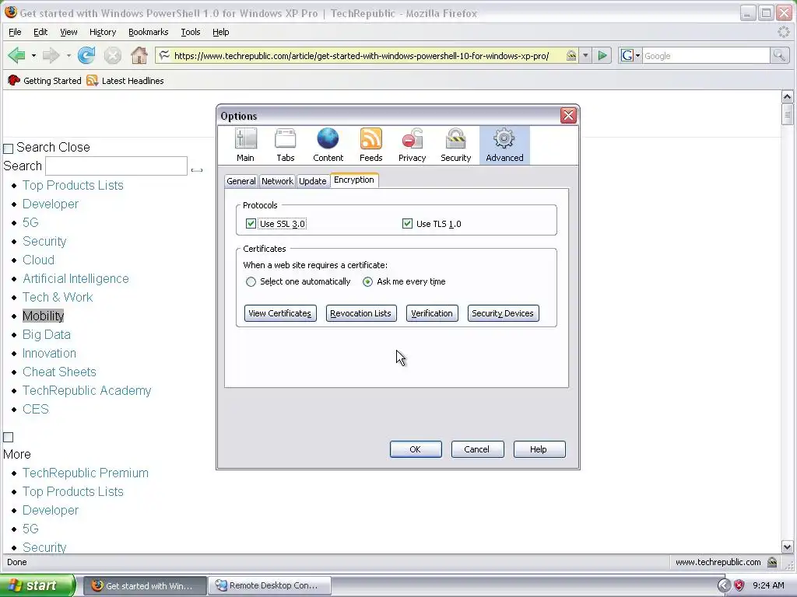The height and width of the screenshot is (597, 797).
Task: Open the Getting Started bookmark
Action: 44,81
